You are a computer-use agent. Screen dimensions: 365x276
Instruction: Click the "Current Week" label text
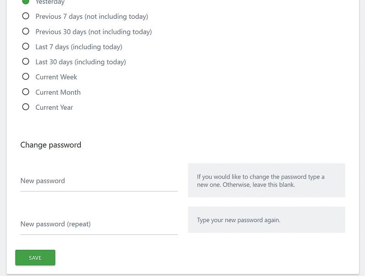point(56,77)
